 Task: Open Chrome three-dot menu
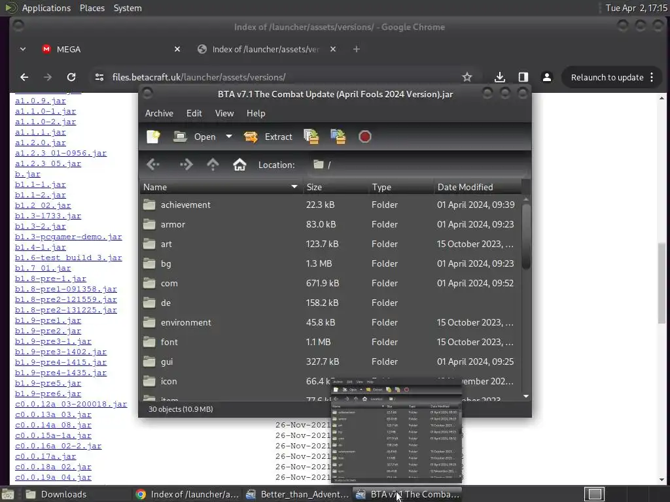(652, 77)
